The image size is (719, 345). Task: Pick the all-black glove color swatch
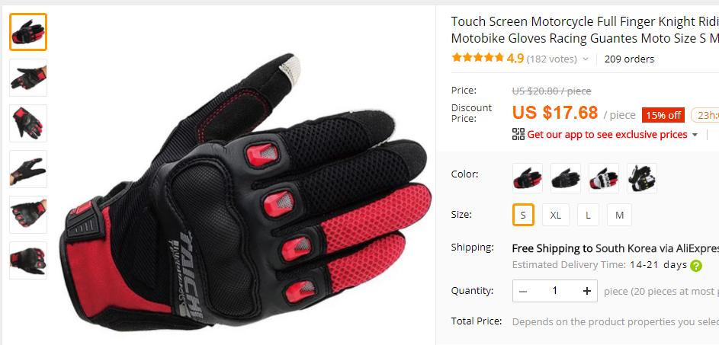(566, 177)
